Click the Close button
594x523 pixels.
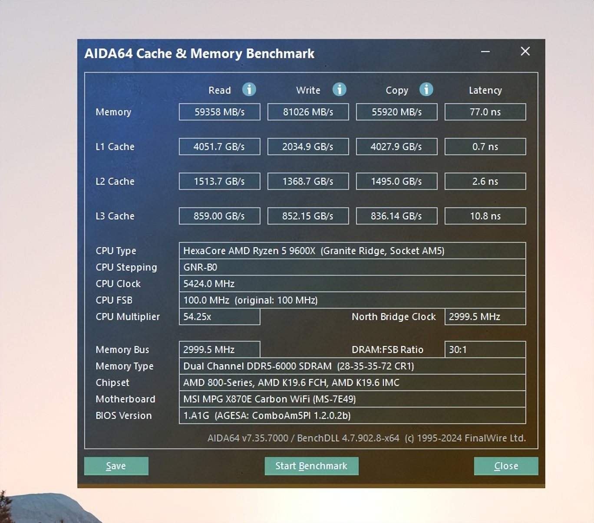506,466
